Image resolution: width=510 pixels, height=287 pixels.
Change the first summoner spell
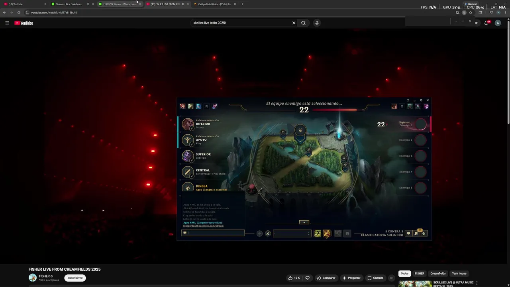[317, 234]
